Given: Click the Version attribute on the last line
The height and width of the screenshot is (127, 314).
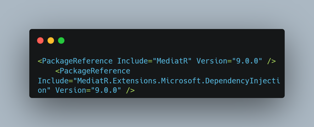Looking at the screenshot, I should 71,91.
